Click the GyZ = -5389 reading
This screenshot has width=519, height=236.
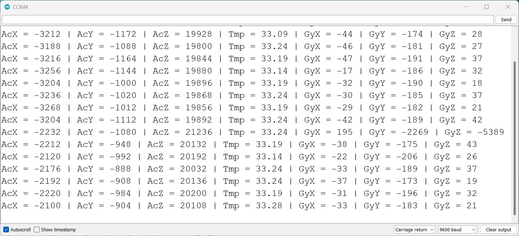coord(474,132)
